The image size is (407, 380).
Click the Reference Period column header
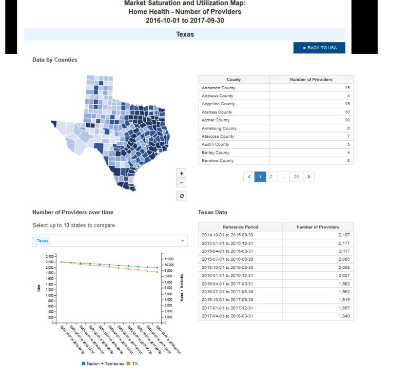pos(240,227)
